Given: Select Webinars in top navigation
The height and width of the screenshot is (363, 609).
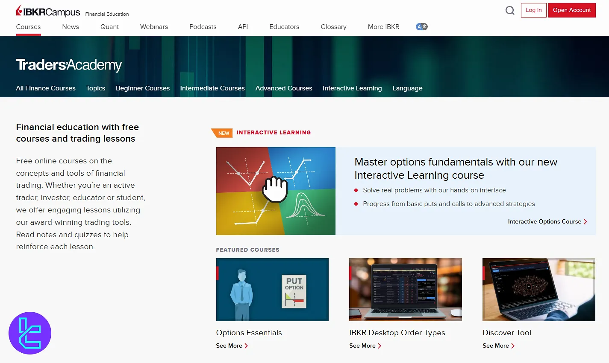Looking at the screenshot, I should pyautogui.click(x=154, y=26).
